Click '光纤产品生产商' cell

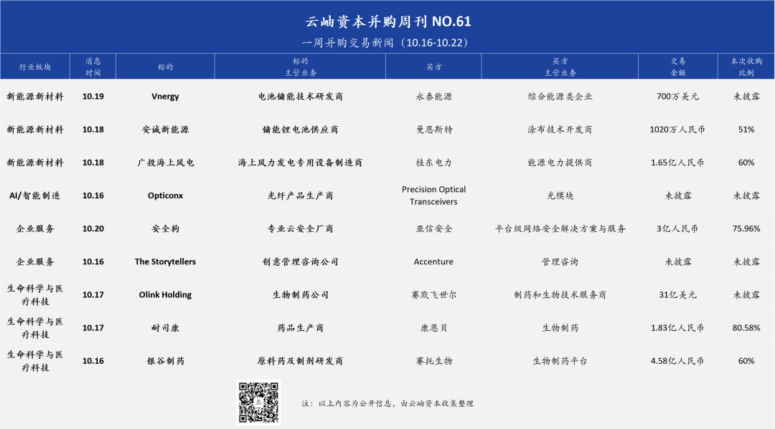click(301, 196)
